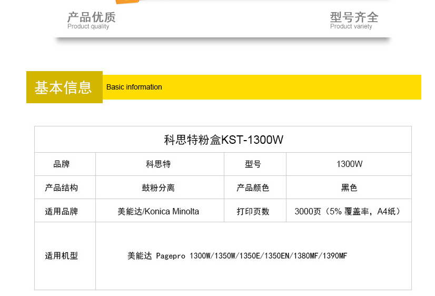Viewport: 435px width, 296px height.
Task: Click the 黑色 color value cell
Action: (x=349, y=188)
